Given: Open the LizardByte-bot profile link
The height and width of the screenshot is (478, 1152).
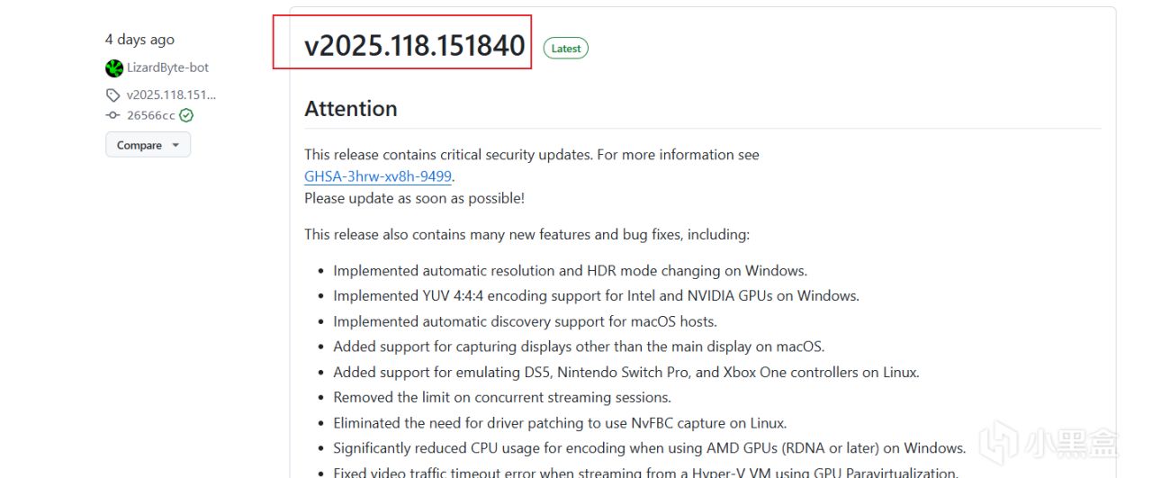Looking at the screenshot, I should pyautogui.click(x=167, y=68).
